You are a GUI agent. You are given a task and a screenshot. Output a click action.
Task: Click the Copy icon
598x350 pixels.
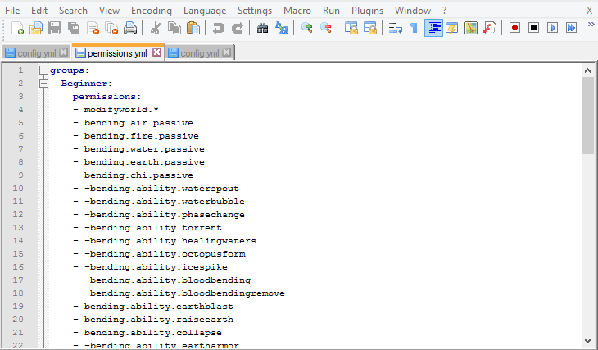click(x=174, y=28)
